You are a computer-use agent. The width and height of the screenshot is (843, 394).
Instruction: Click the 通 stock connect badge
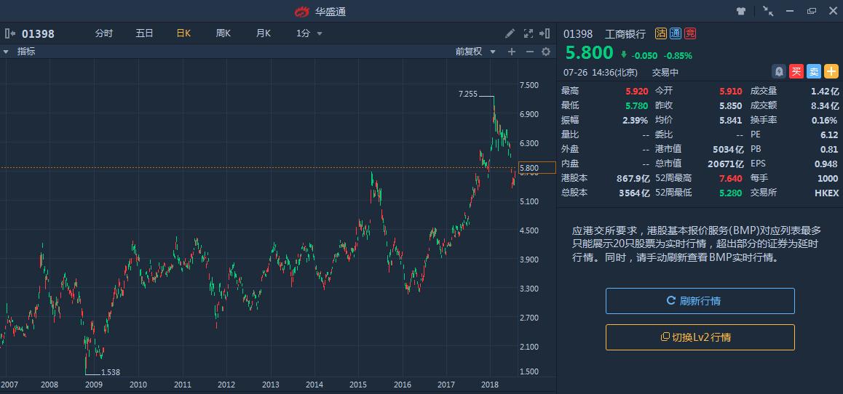[676, 34]
